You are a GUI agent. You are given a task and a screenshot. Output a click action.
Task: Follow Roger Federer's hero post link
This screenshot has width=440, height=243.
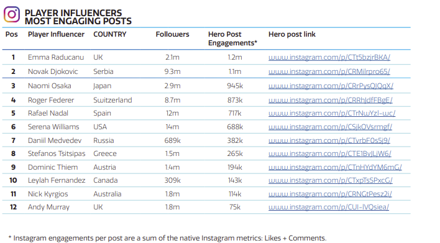point(330,100)
